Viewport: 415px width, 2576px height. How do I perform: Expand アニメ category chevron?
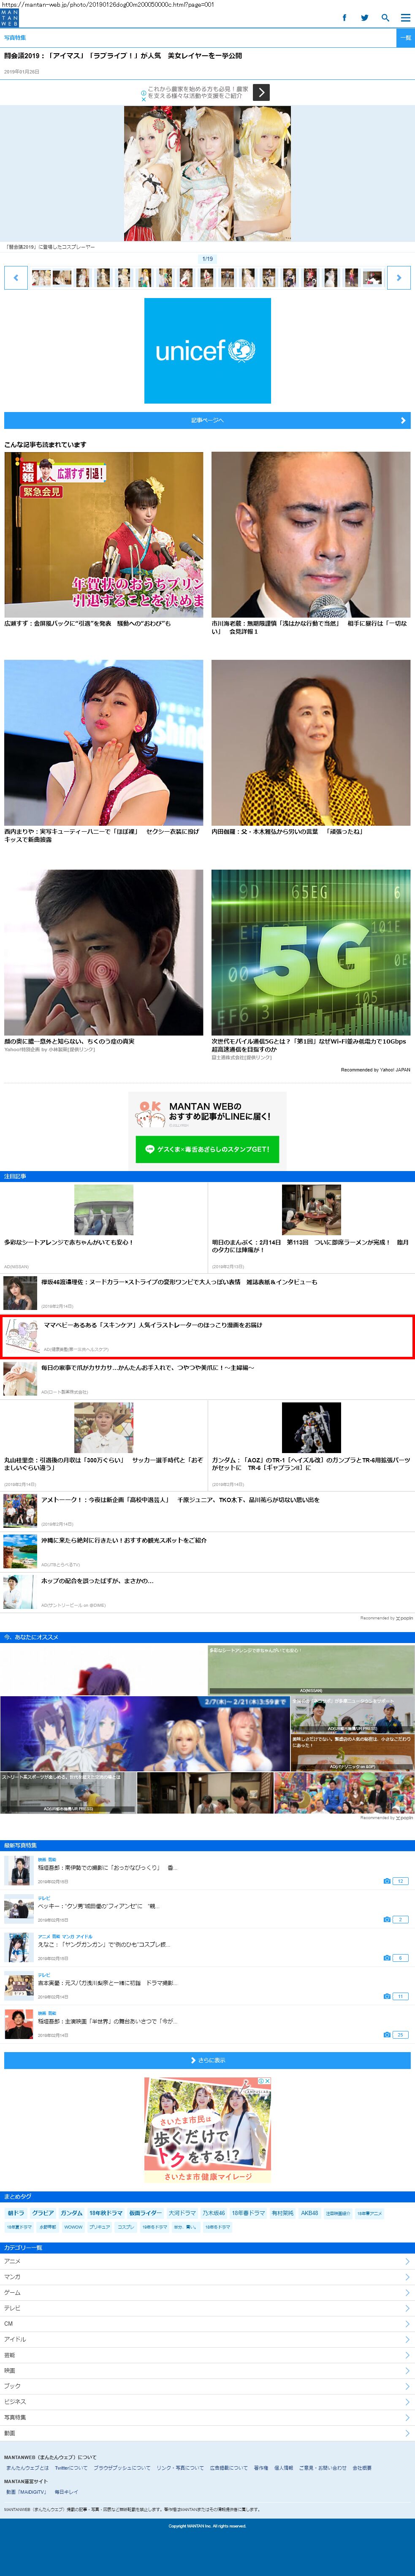(407, 2261)
